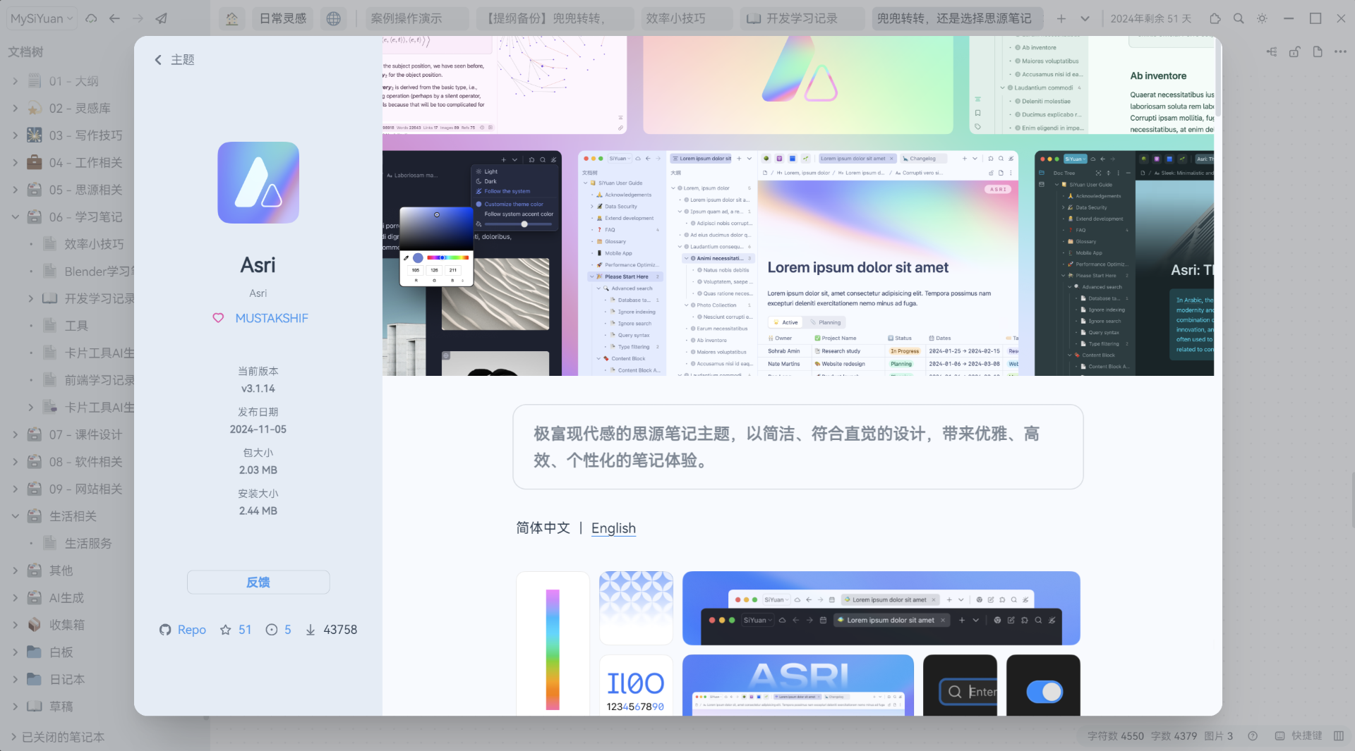The width and height of the screenshot is (1355, 751).
Task: Click the rainbow gradient bar preview image
Action: (x=553, y=644)
